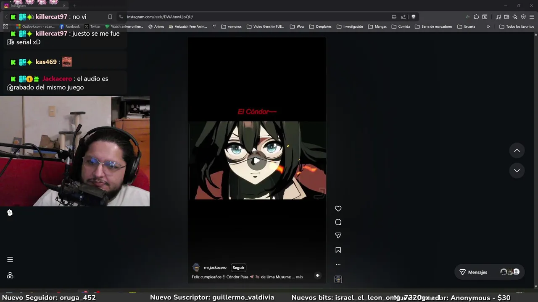Save the reel with the bookmark icon
538x302 pixels.
[x=338, y=250]
